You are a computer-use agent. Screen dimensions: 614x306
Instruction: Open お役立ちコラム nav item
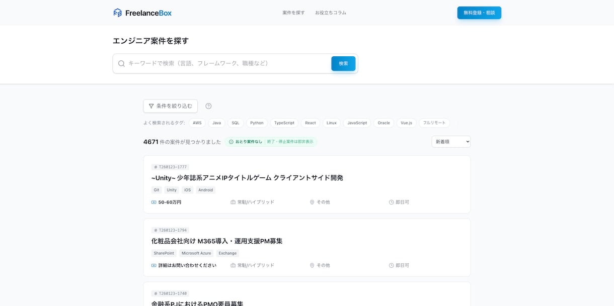(331, 13)
